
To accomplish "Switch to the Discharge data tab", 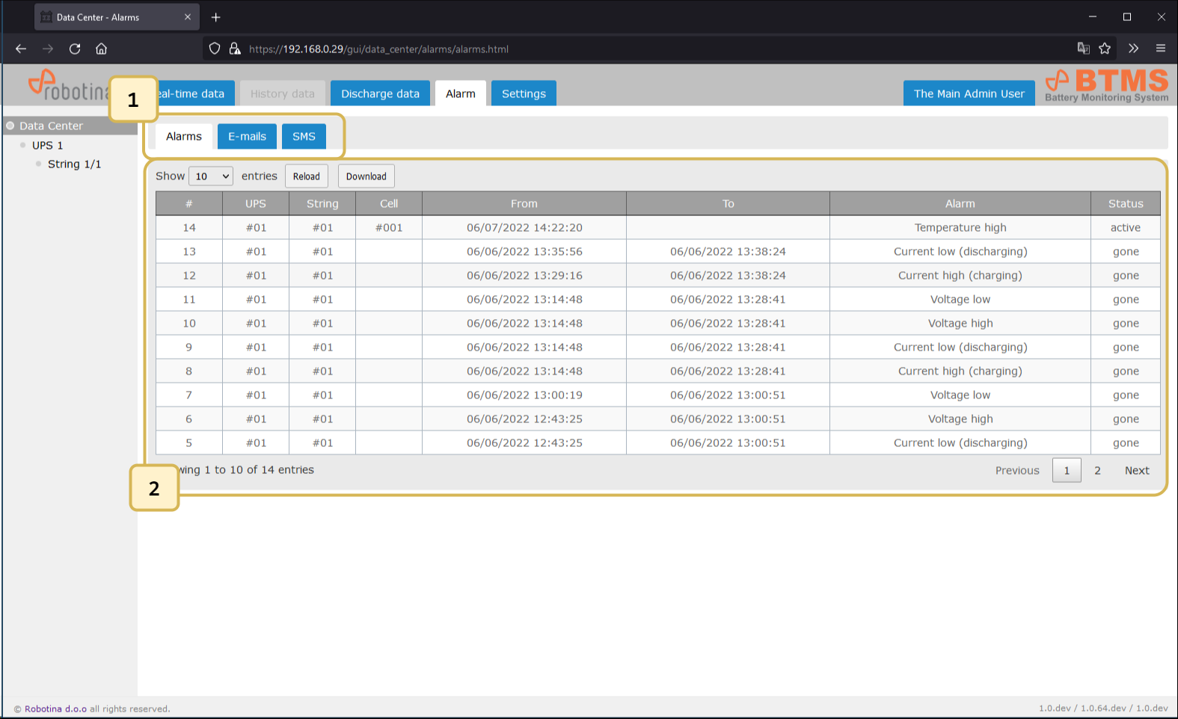I will [x=380, y=93].
